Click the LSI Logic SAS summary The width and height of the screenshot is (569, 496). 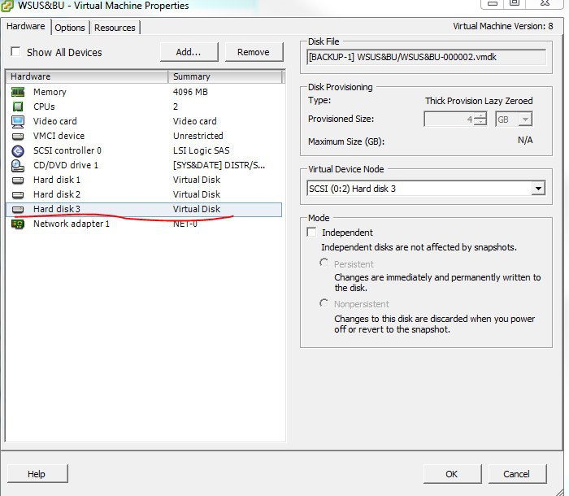coord(201,150)
